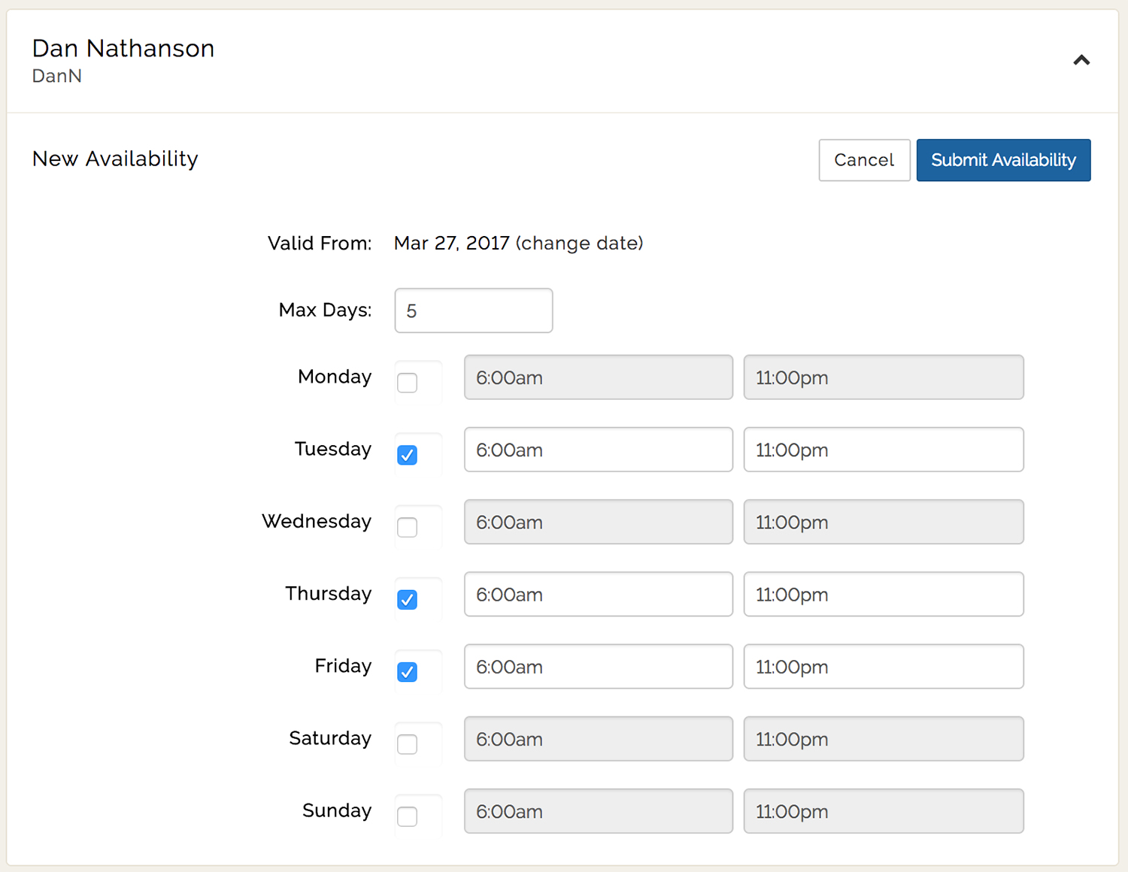Click the Mar 27, 2017 date text
The image size is (1128, 872).
(x=452, y=244)
